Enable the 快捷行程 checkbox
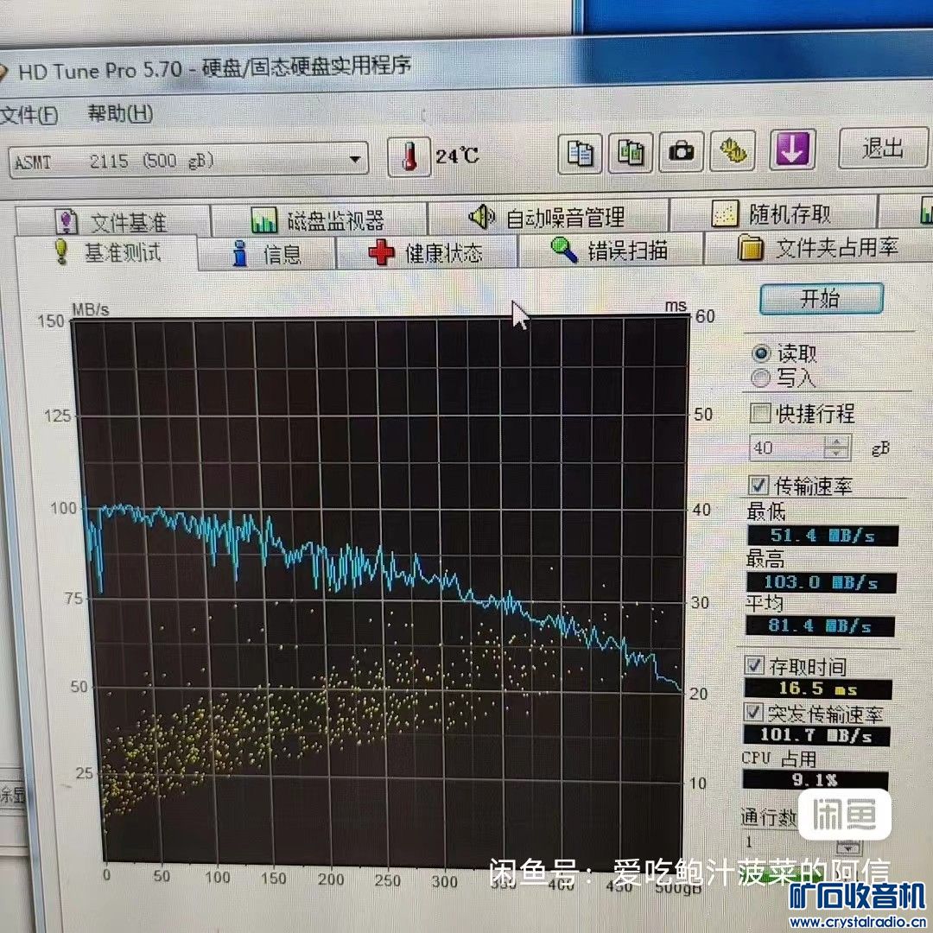Viewport: 933px width, 933px height. pyautogui.click(x=760, y=414)
